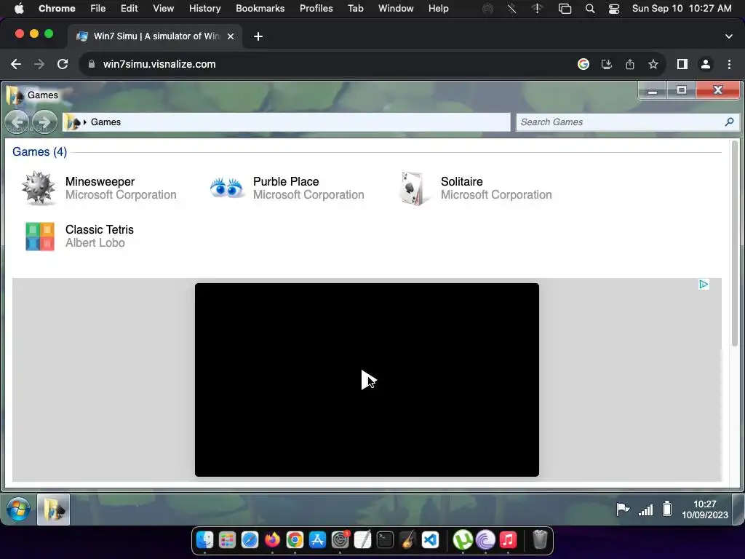Click the Games breadcrumb in address bar
This screenshot has height=559, width=745.
[105, 122]
